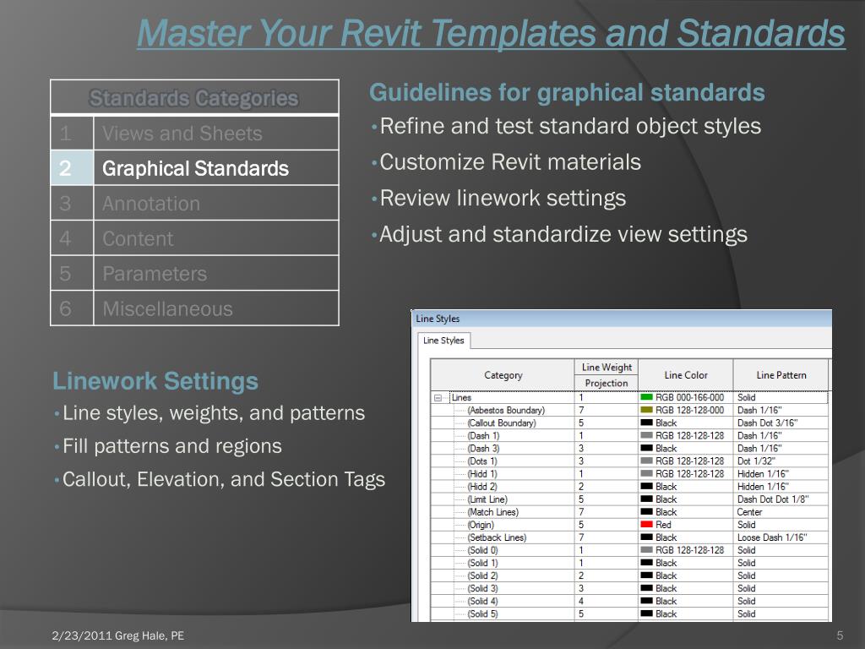Image resolution: width=865 pixels, height=649 pixels.
Task: Select the (Solid 1) line style row
Action: 629,563
